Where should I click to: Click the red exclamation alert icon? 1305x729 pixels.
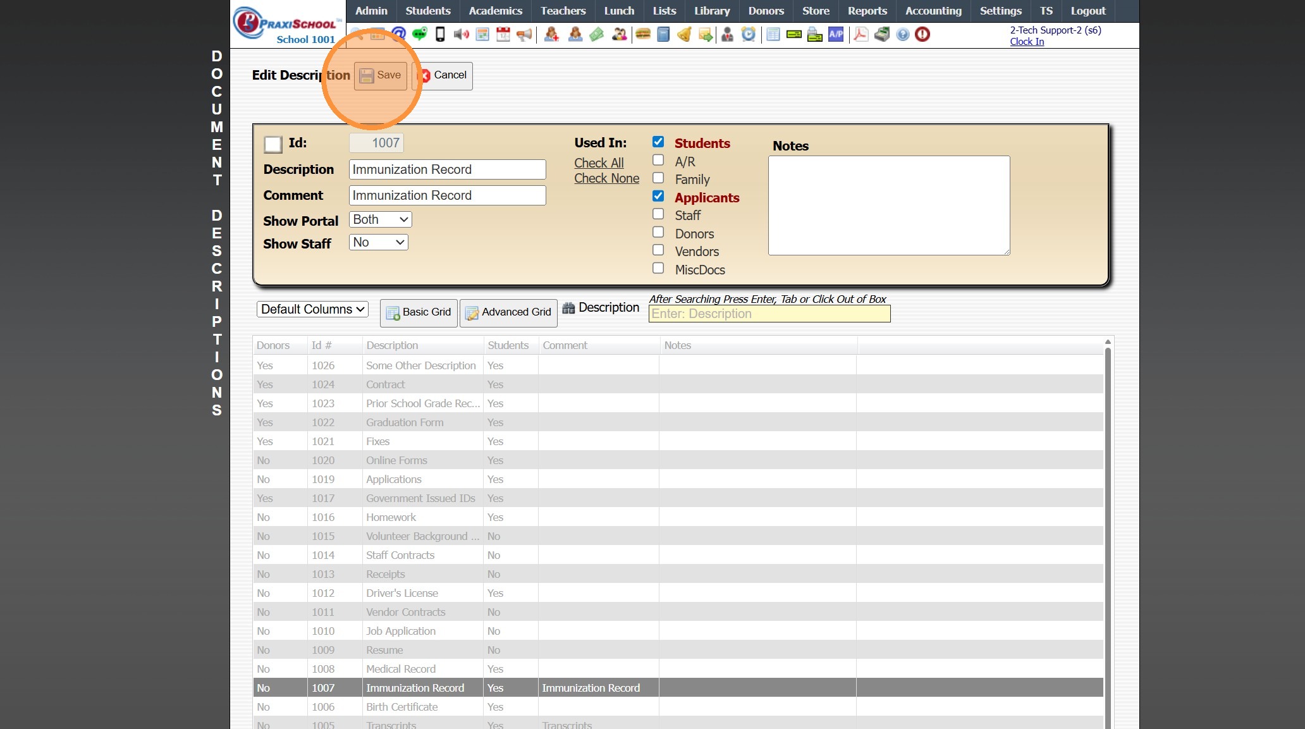coord(922,34)
